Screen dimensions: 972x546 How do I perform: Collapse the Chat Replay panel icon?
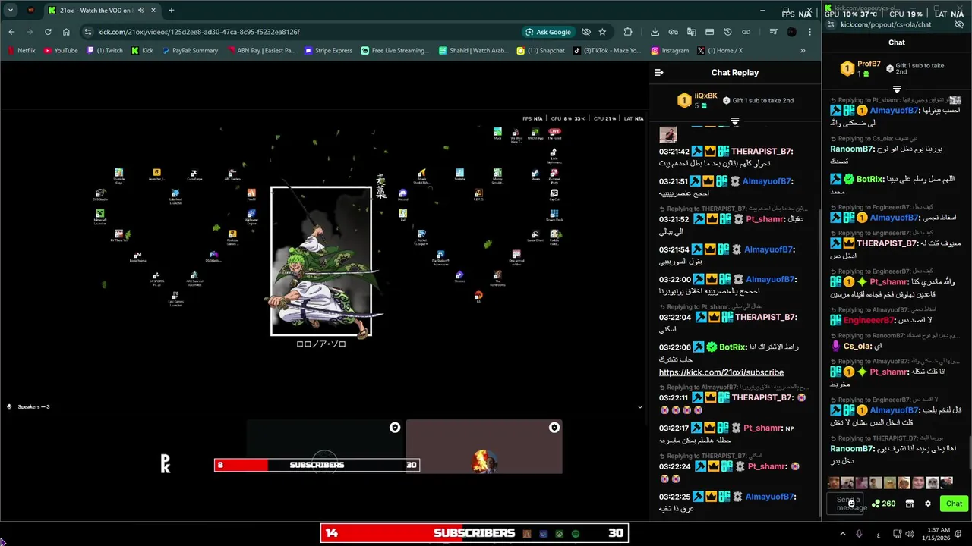(658, 73)
